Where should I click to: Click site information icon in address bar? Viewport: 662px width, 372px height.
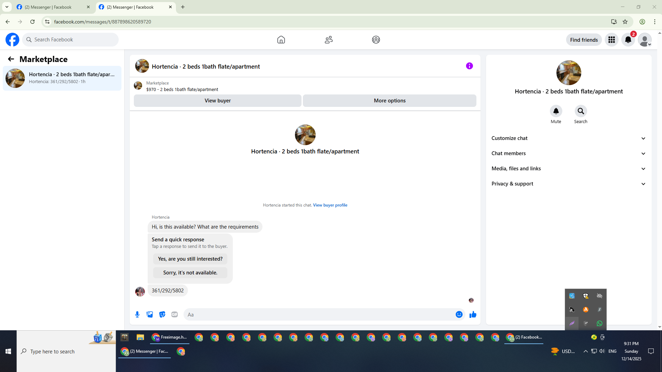(47, 22)
